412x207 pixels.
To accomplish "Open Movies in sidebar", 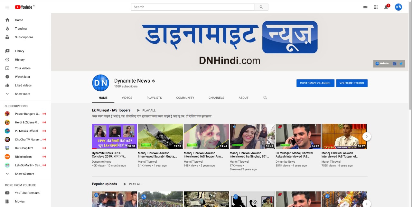I will pos(25,202).
